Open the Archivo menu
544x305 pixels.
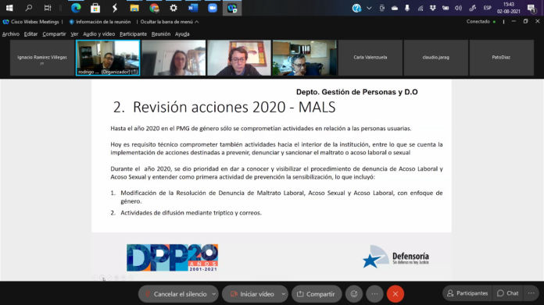11,34
